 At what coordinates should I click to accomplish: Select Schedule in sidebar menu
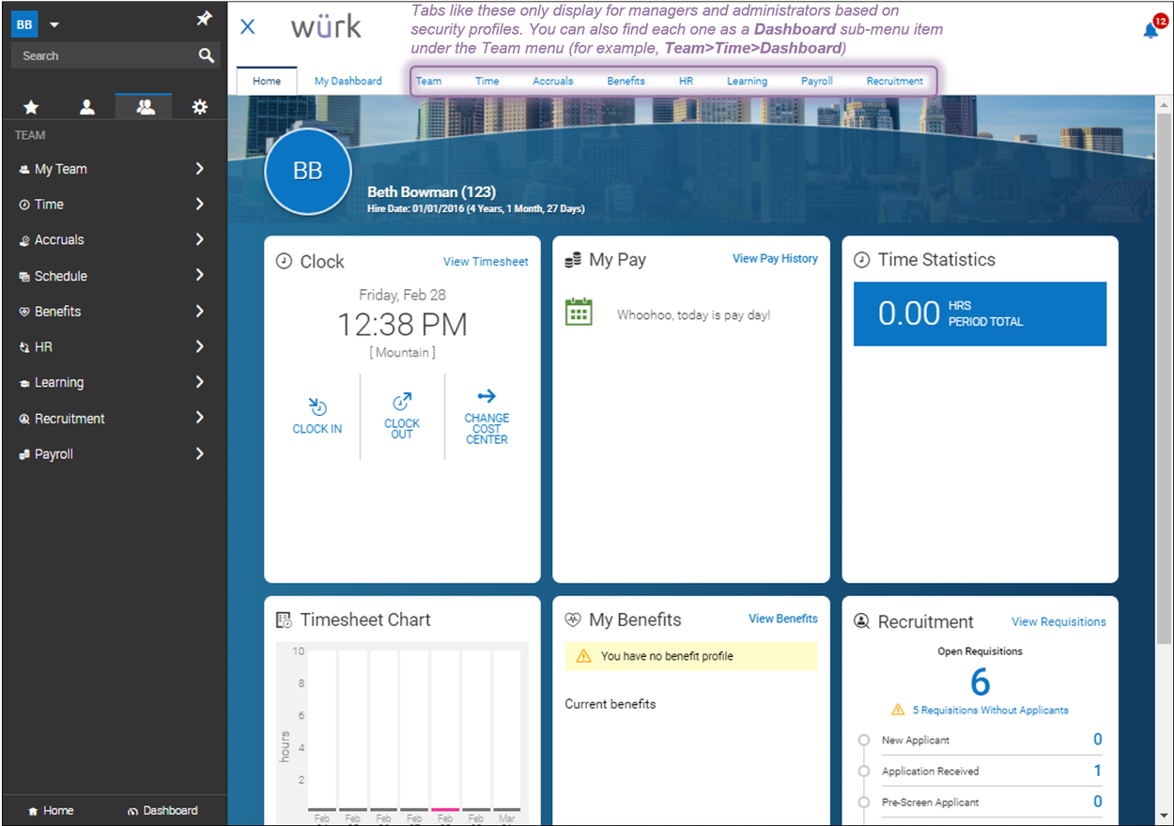tap(61, 276)
